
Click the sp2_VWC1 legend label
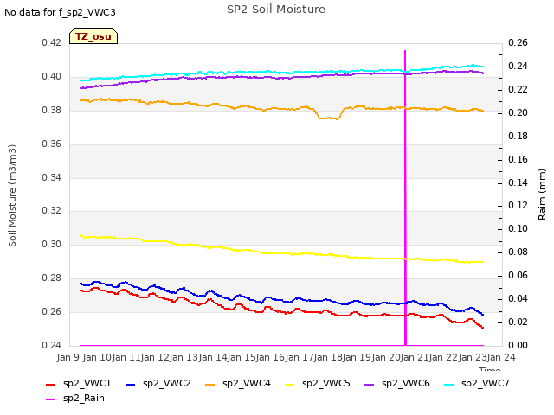[x=87, y=383]
